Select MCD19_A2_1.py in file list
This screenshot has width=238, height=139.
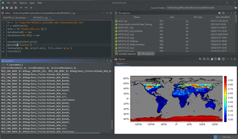(x=126, y=34)
